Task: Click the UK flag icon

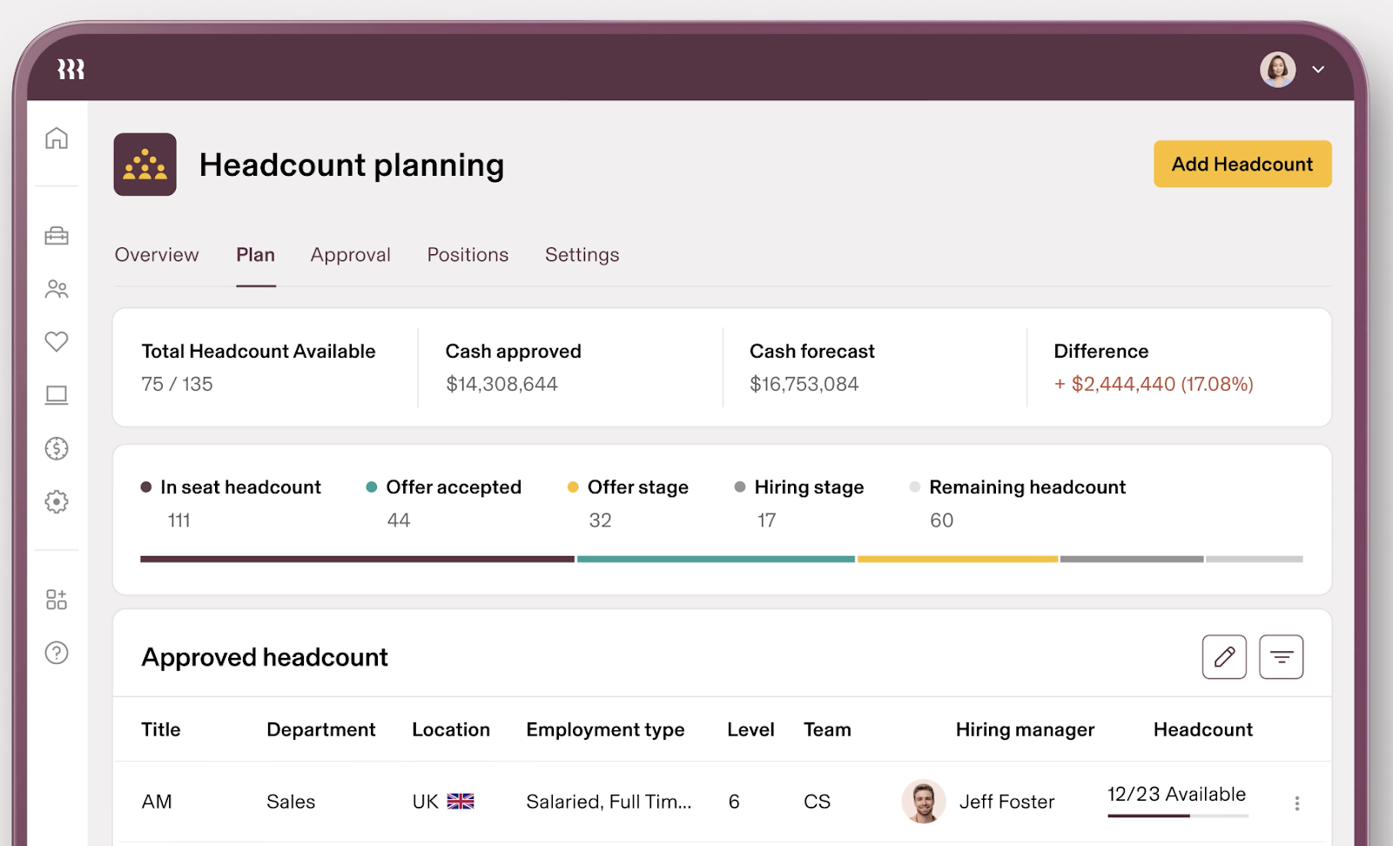Action: (x=461, y=802)
